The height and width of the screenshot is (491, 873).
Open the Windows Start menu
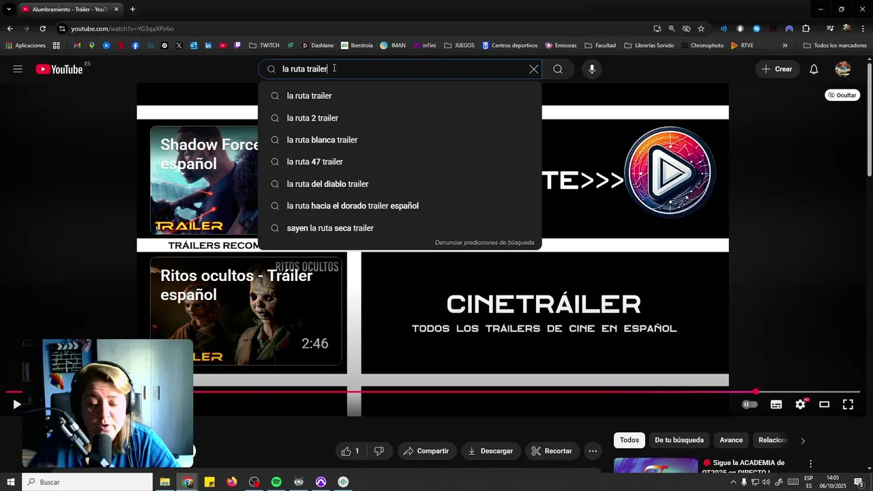[10, 482]
